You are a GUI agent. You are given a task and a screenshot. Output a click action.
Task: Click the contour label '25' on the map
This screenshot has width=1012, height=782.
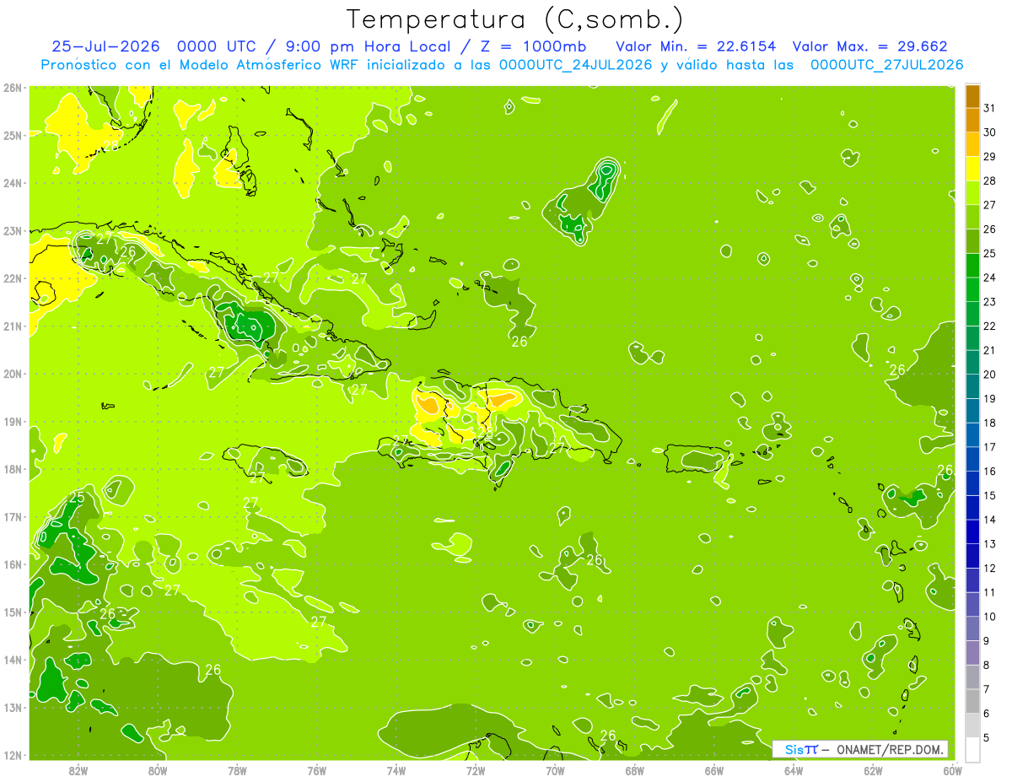[x=76, y=498]
